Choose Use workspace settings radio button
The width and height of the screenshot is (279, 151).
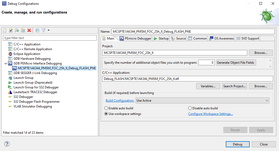[106, 114]
